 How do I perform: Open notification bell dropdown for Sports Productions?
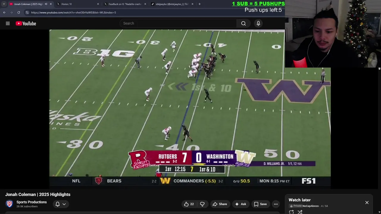(x=60, y=204)
